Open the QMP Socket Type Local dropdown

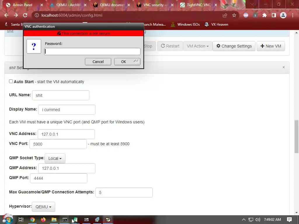point(55,158)
